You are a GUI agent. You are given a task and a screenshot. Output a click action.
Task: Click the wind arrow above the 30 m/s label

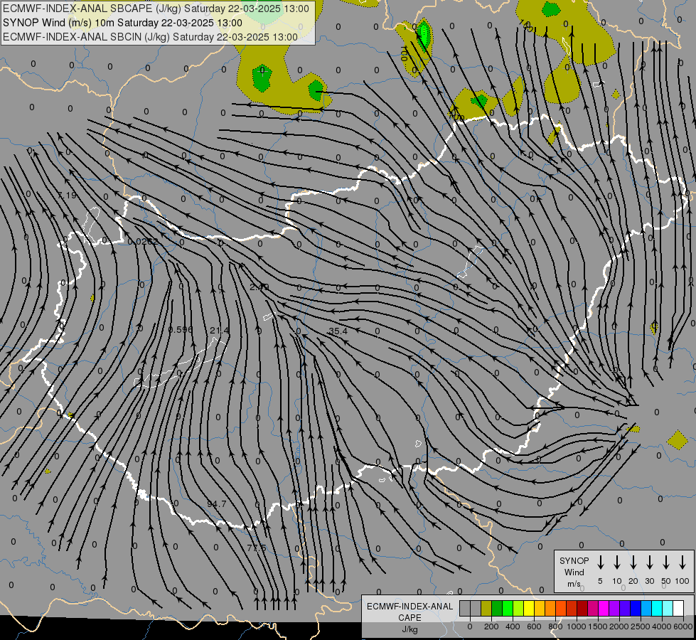coord(649,562)
